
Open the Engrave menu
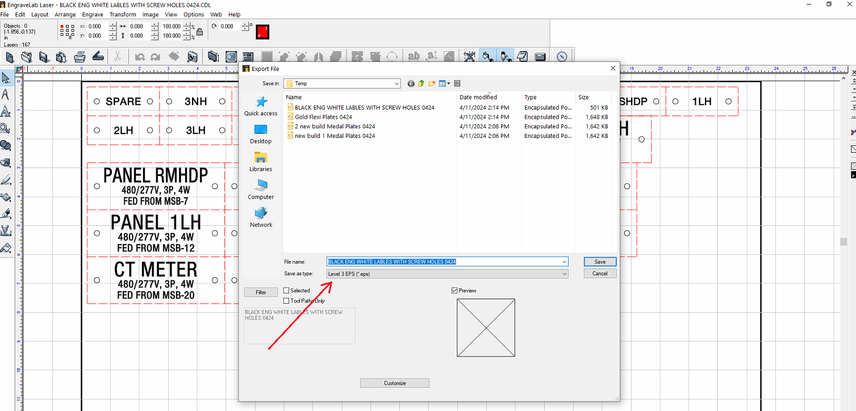click(x=92, y=14)
